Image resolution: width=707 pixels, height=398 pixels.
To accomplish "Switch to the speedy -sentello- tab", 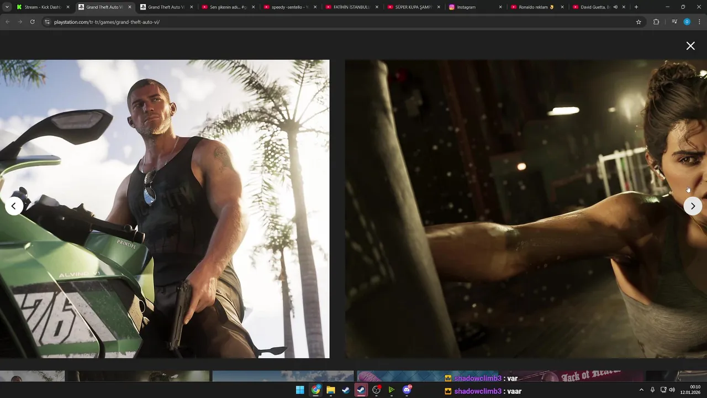I will click(290, 7).
